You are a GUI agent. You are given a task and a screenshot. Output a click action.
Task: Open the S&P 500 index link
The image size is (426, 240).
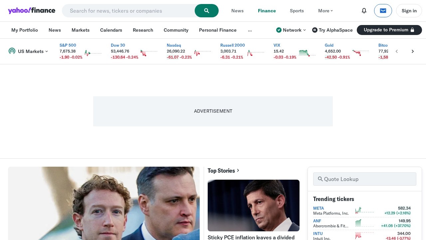[68, 45]
